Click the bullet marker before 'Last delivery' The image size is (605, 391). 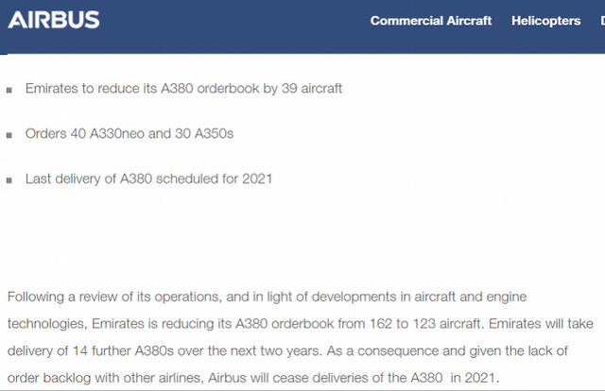coord(9,180)
